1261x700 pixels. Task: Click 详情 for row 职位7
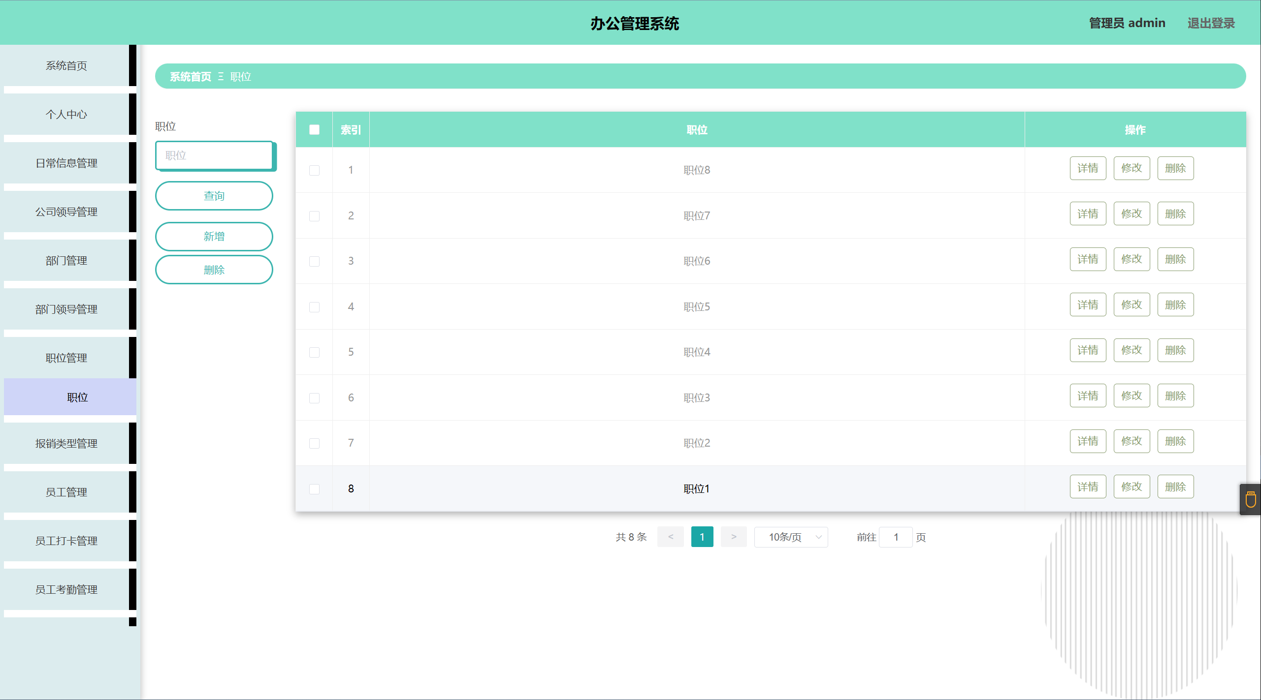point(1088,214)
